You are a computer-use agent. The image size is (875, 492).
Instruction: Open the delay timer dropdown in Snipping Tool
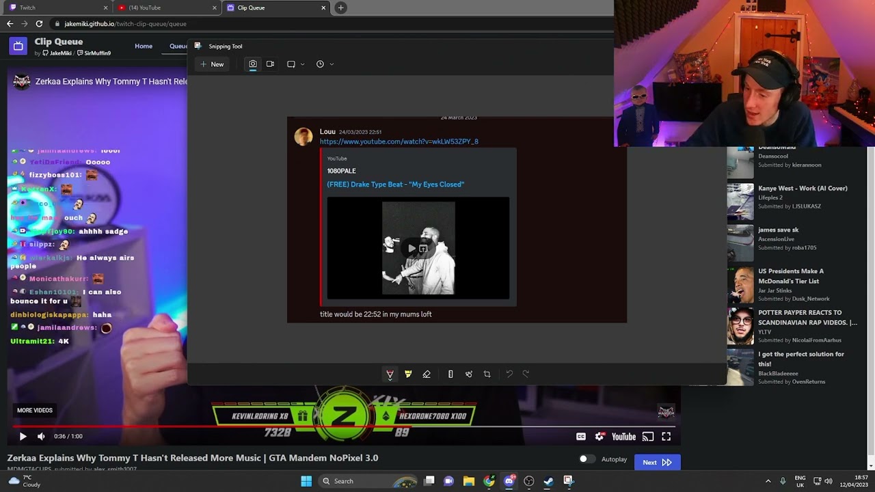(x=325, y=64)
